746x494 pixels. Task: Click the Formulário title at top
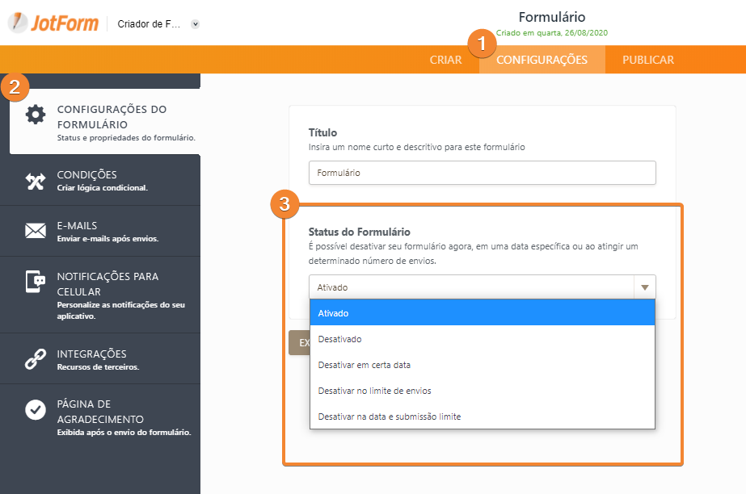(551, 17)
